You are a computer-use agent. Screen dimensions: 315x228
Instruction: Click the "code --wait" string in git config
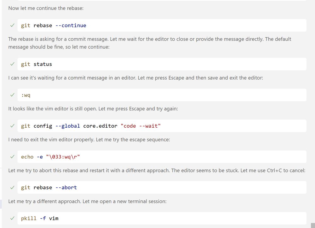tap(140, 126)
